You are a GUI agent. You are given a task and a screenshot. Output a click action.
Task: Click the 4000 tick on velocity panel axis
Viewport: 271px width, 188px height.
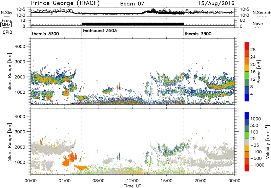20,116
